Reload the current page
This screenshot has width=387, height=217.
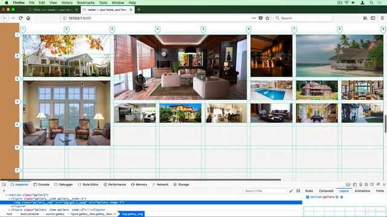coord(21,18)
